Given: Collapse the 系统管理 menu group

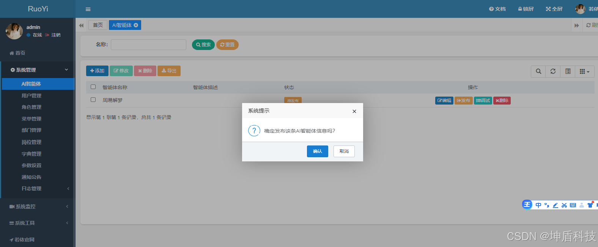Looking at the screenshot, I should click(x=37, y=70).
